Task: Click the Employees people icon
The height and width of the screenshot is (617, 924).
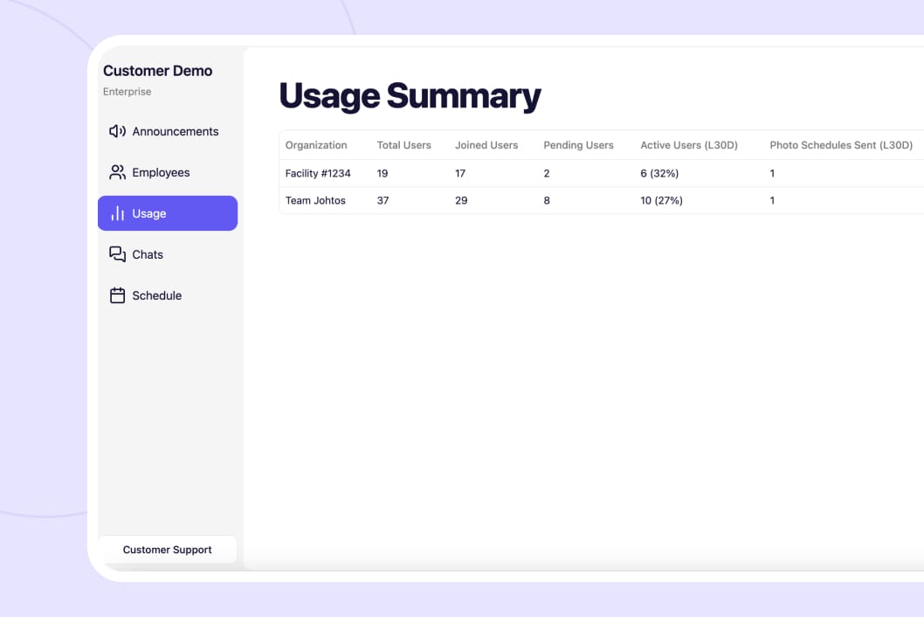Action: click(x=117, y=172)
